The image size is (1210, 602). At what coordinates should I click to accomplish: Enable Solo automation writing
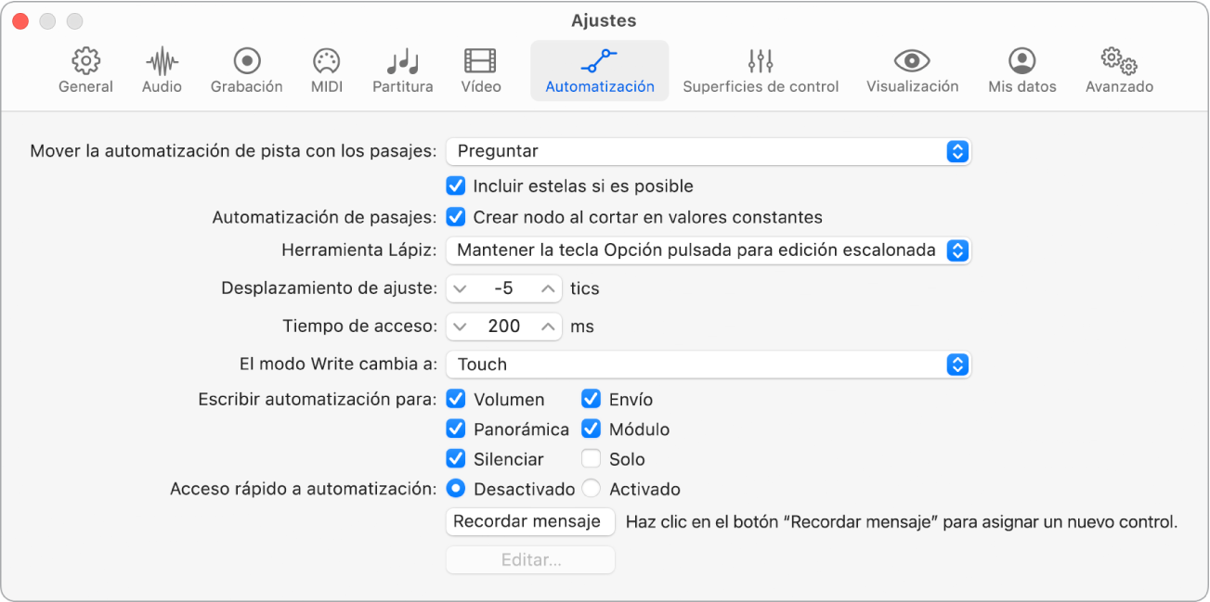591,458
